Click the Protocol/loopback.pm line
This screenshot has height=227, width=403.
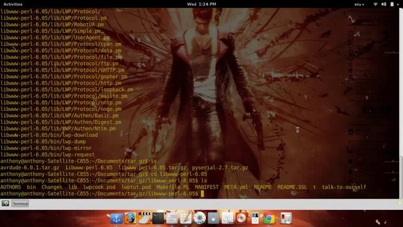pyautogui.click(x=67, y=90)
